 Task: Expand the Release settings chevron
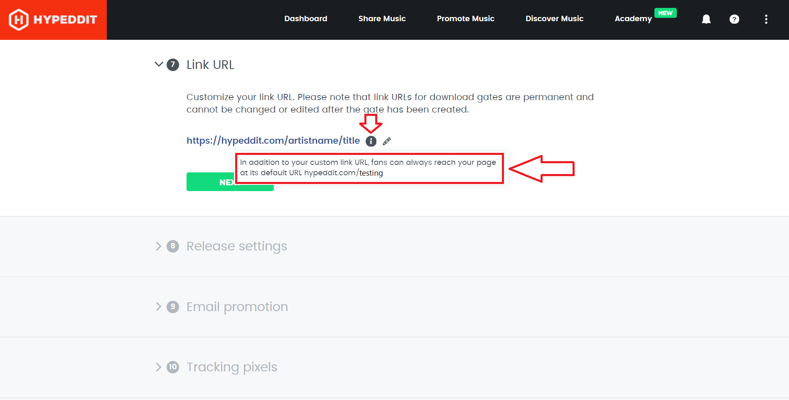coord(159,246)
